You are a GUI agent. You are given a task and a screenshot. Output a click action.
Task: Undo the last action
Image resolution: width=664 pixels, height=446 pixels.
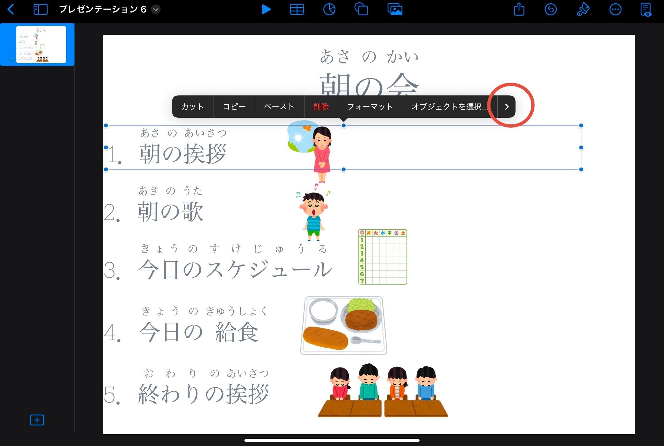[x=550, y=9]
